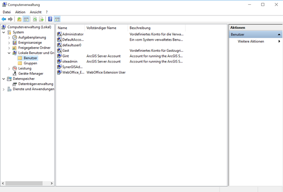
Task: Select Gruppen folder in the tree
Action: (30, 63)
